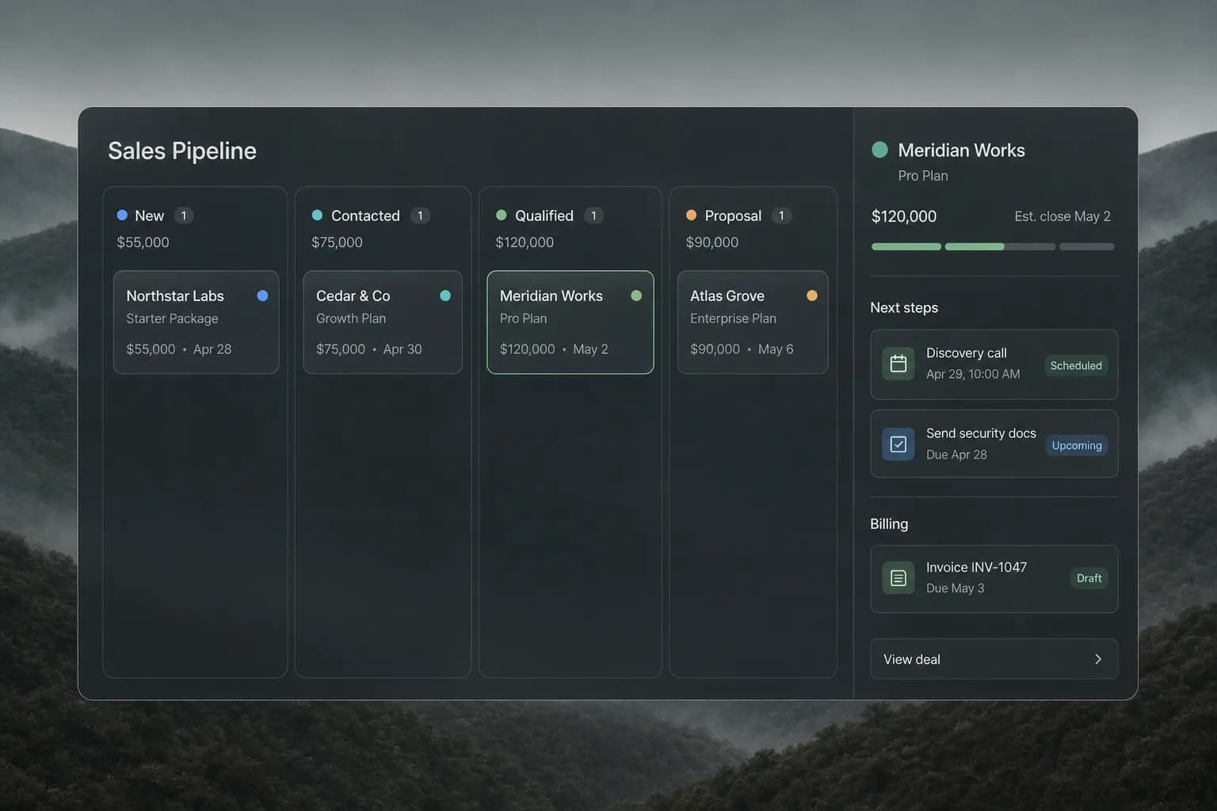Click the checkbox icon beside Send security docs

pos(898,444)
